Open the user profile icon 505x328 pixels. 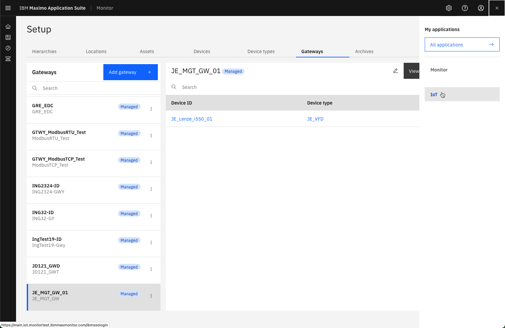coord(481,8)
